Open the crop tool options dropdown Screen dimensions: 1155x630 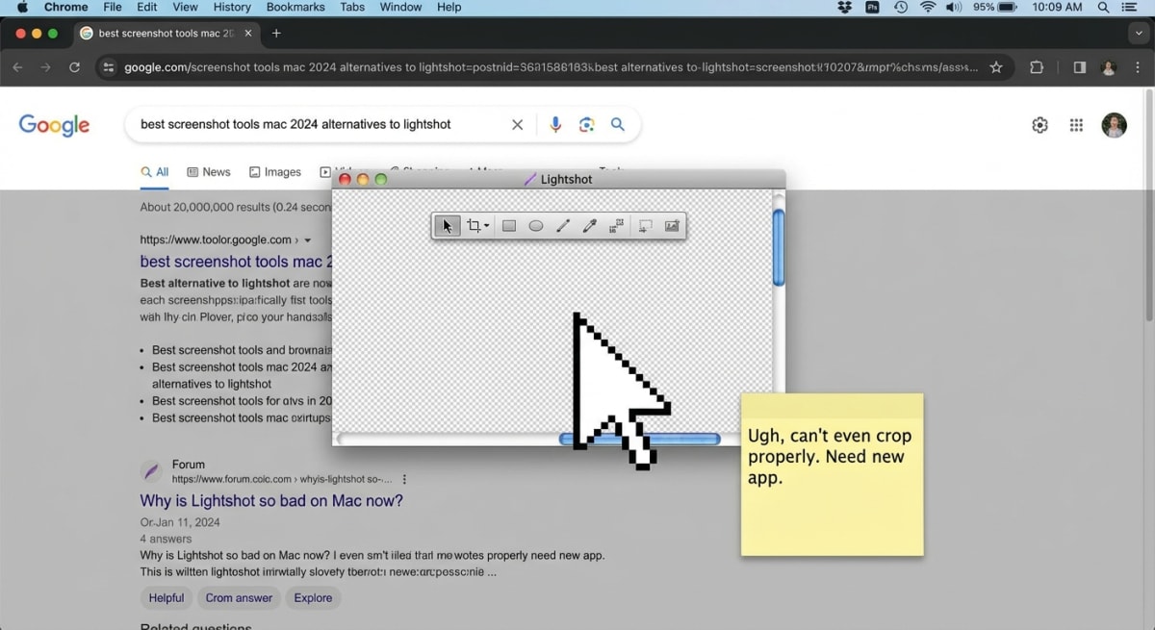point(488,225)
